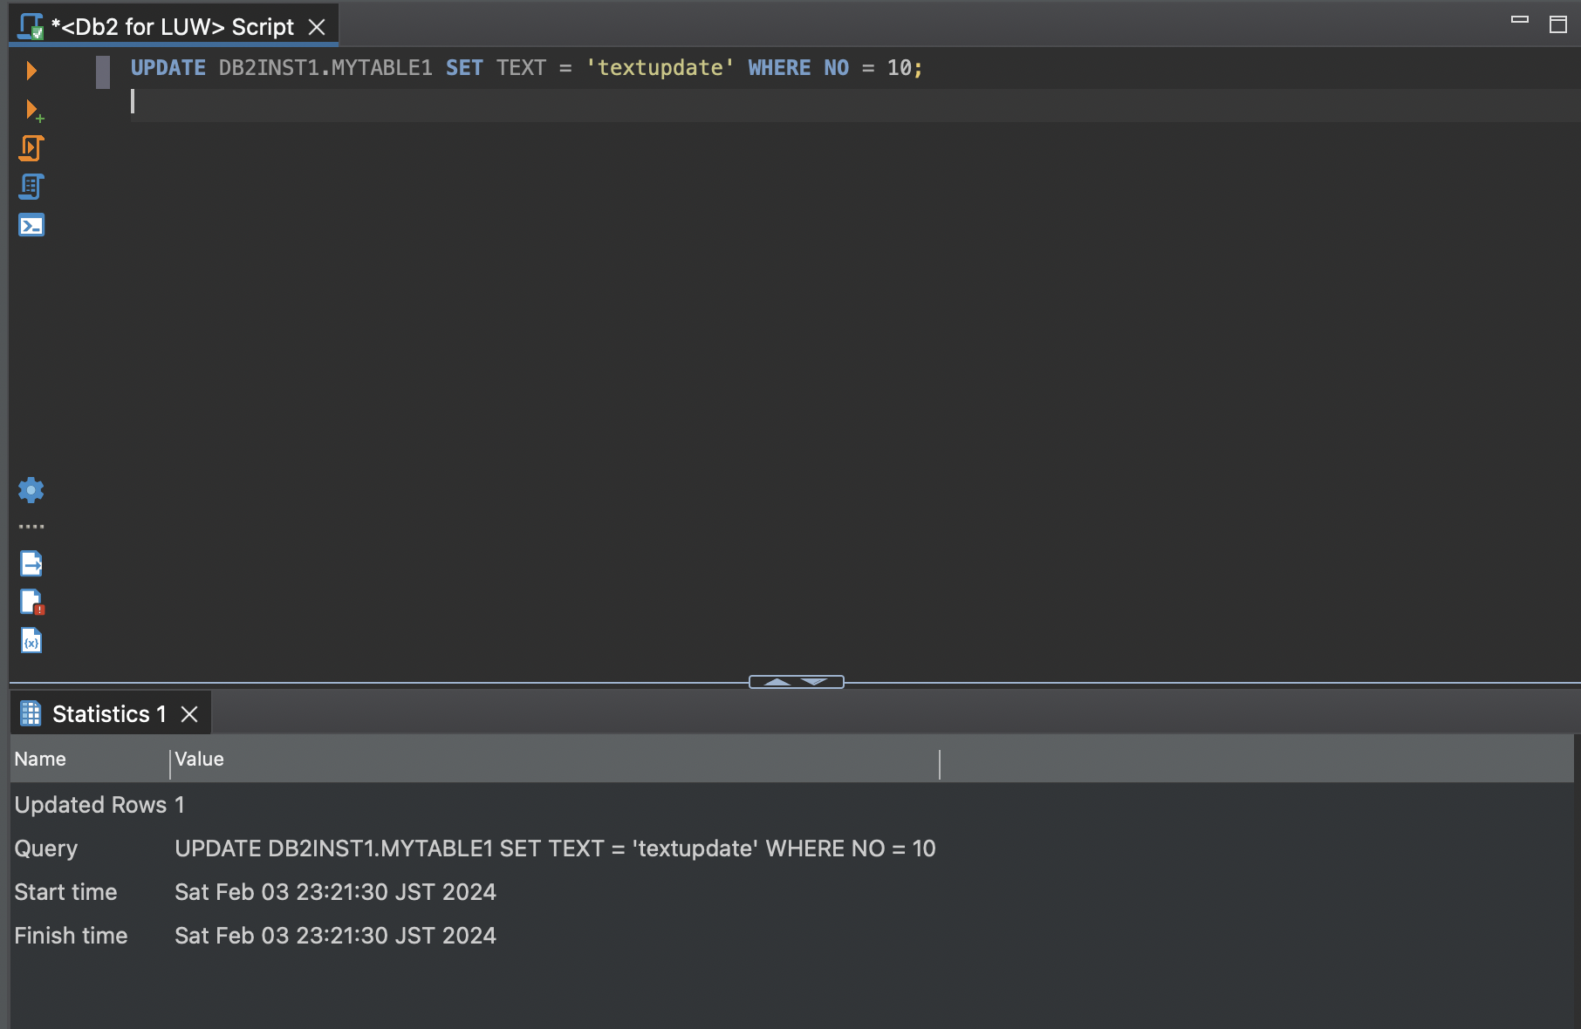Close the Statistics 1 tab
This screenshot has height=1029, width=1581.
tap(189, 714)
